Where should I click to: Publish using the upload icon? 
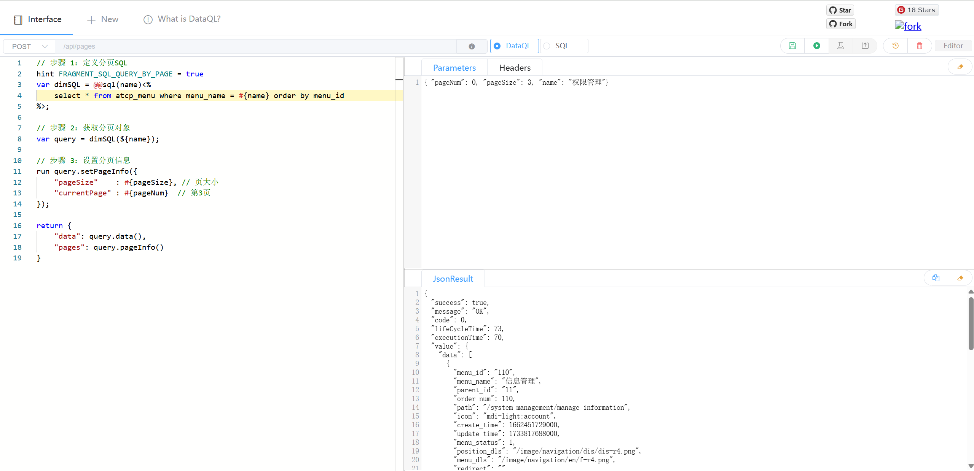865,46
